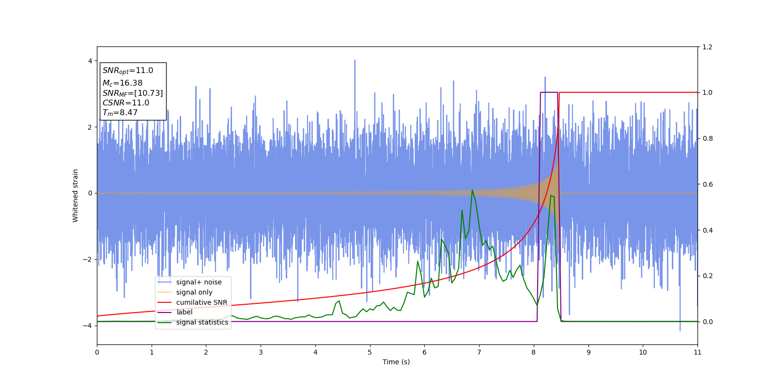Click the CSNR=11.0 annotation text
The width and height of the screenshot is (775, 387).
click(126, 103)
